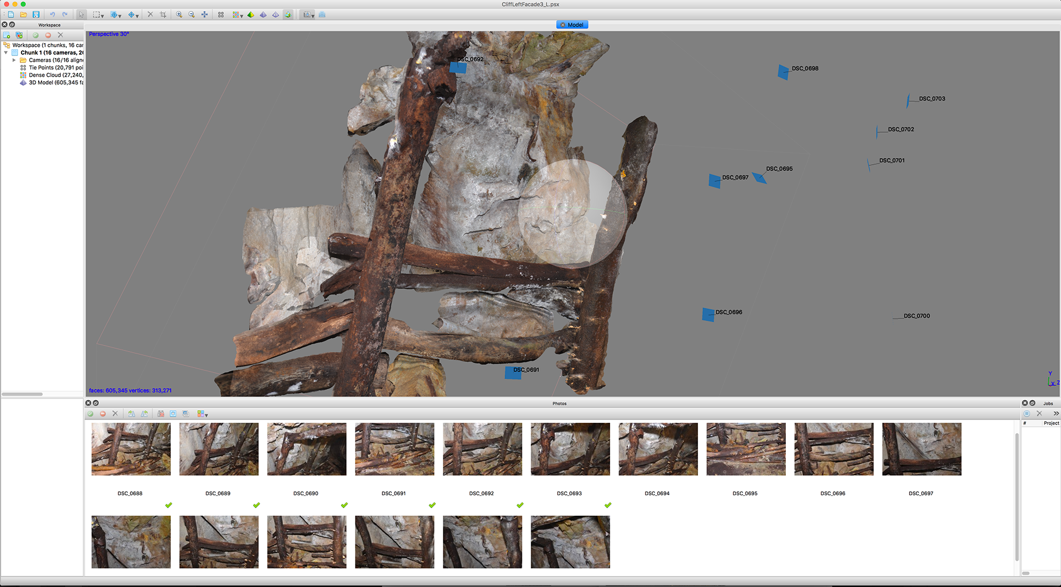1061x587 pixels.
Task: Enable cameras with Photos pane green check
Action: 90,413
